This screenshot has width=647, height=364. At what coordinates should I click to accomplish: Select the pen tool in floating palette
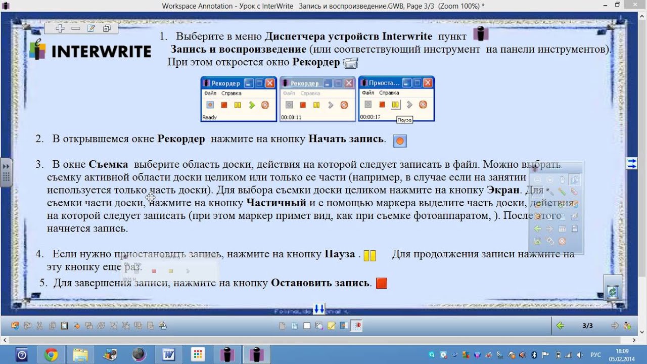pyautogui.click(x=549, y=192)
